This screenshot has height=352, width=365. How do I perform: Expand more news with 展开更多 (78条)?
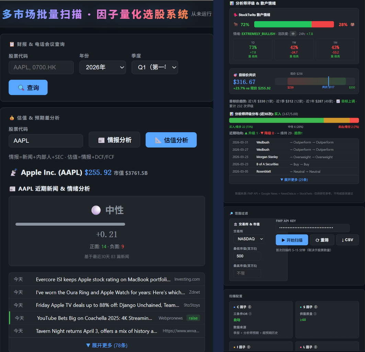point(106,345)
